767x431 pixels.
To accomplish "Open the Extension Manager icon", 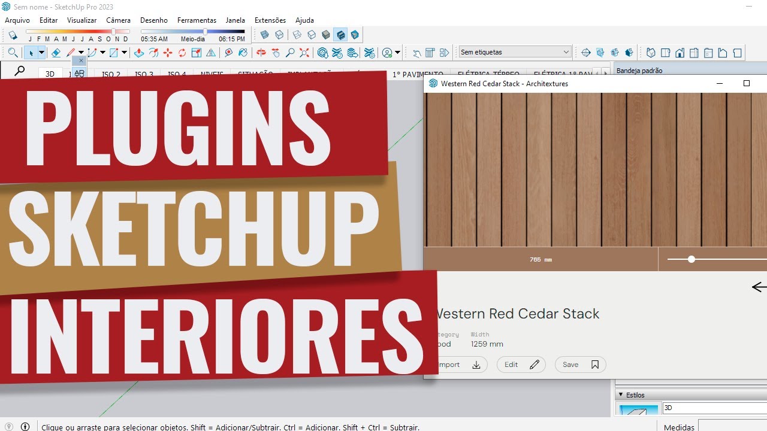I will (x=370, y=53).
